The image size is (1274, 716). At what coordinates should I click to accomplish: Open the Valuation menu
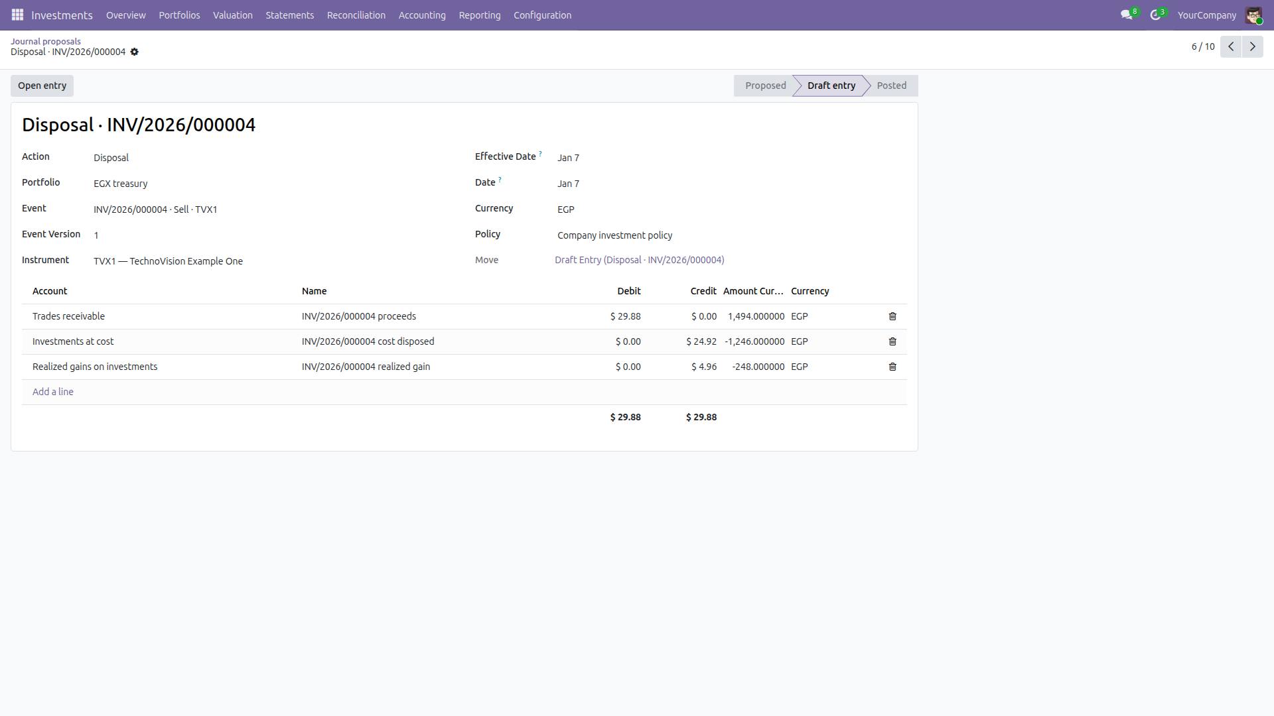pyautogui.click(x=233, y=15)
